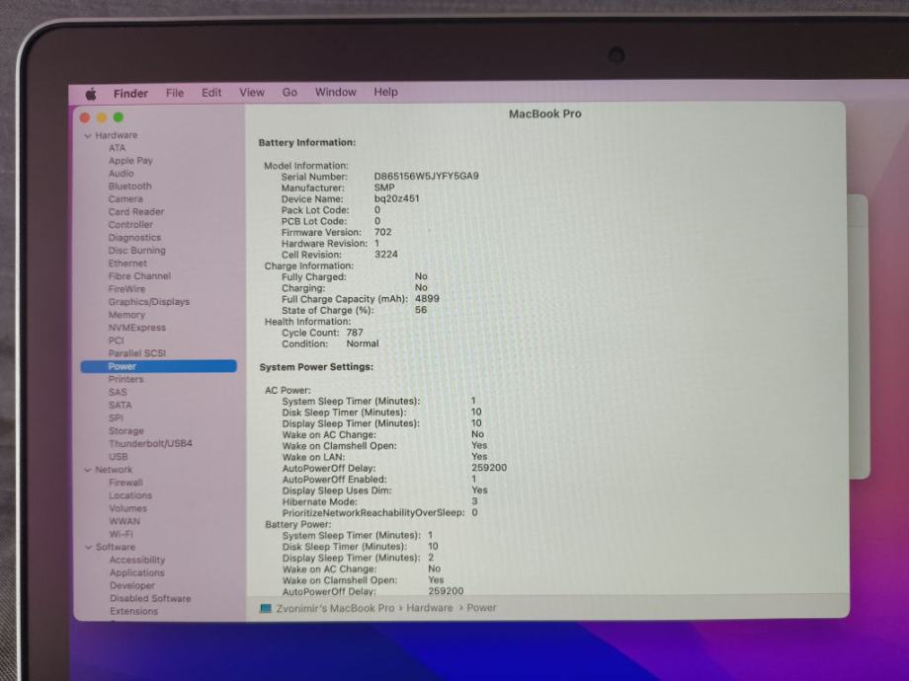Select Extensions under Software
The image size is (909, 681).
click(x=133, y=611)
